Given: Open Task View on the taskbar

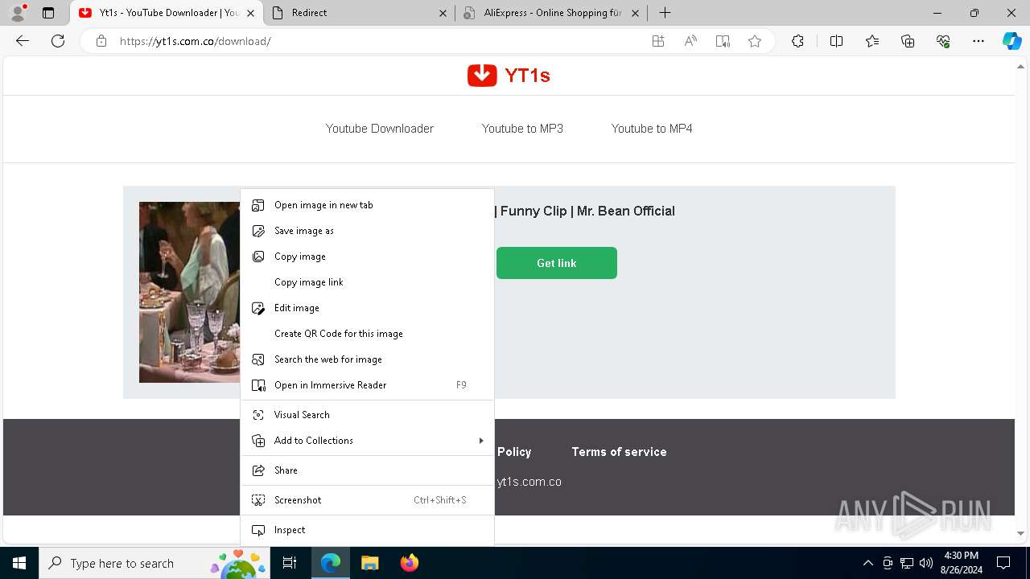Looking at the screenshot, I should point(290,563).
